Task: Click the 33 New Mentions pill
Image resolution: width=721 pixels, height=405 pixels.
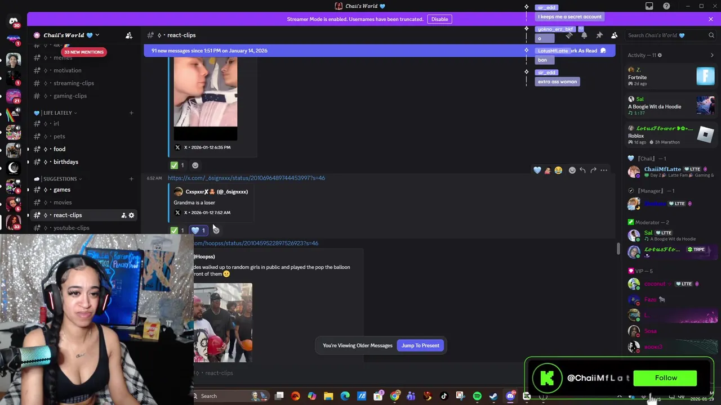Action: tap(84, 52)
